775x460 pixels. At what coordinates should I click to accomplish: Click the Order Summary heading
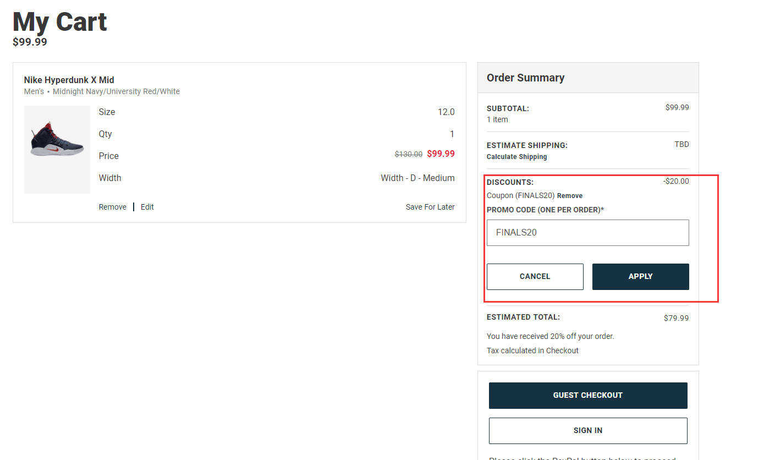pyautogui.click(x=526, y=78)
